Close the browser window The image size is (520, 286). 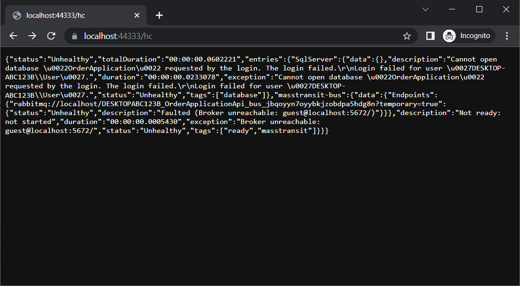pyautogui.click(x=506, y=9)
